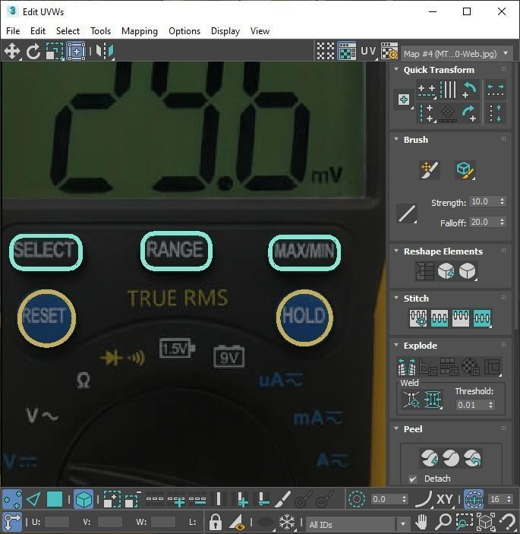Collapse the Peel rollout
This screenshot has height=534, width=520.
tap(396, 428)
